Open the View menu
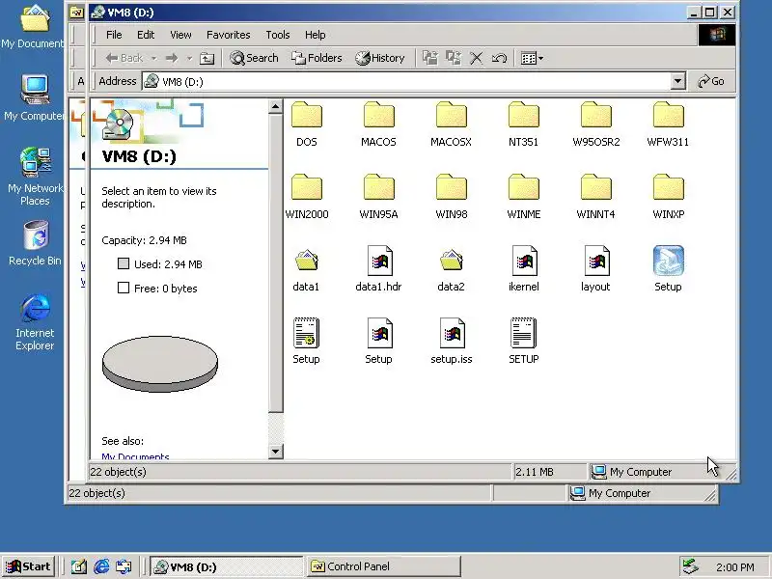Image resolution: width=772 pixels, height=579 pixels. pyautogui.click(x=180, y=35)
